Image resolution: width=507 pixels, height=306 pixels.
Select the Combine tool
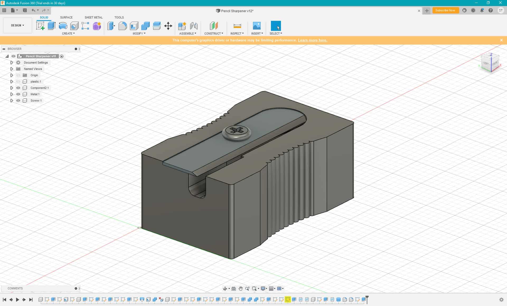click(x=145, y=26)
